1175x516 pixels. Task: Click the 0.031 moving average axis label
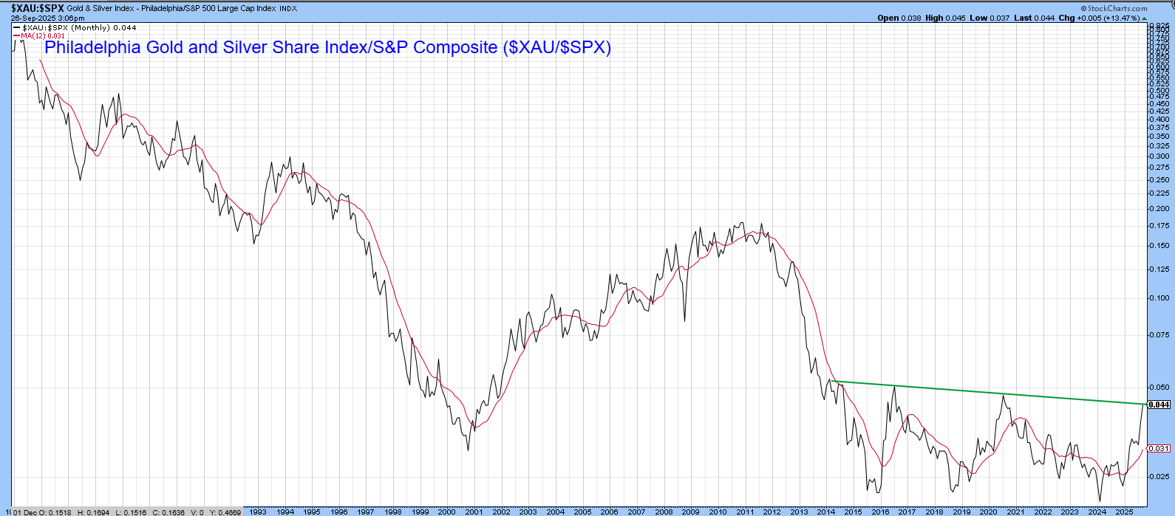click(1159, 448)
